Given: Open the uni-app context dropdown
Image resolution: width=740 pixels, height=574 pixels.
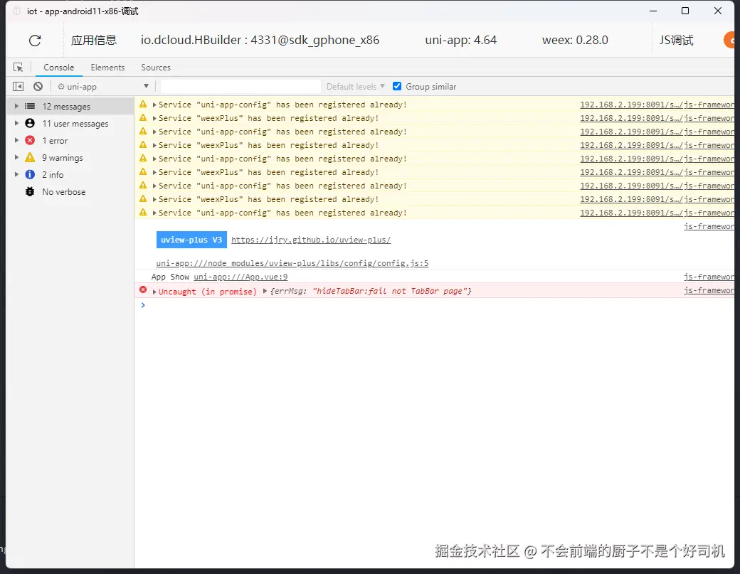Looking at the screenshot, I should pos(103,86).
